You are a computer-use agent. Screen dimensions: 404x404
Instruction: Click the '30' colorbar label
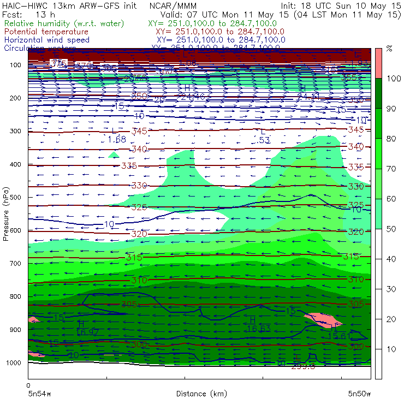pyautogui.click(x=391, y=289)
